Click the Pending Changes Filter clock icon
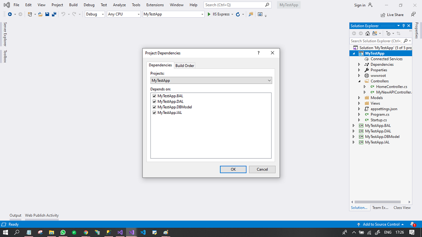 (x=388, y=33)
